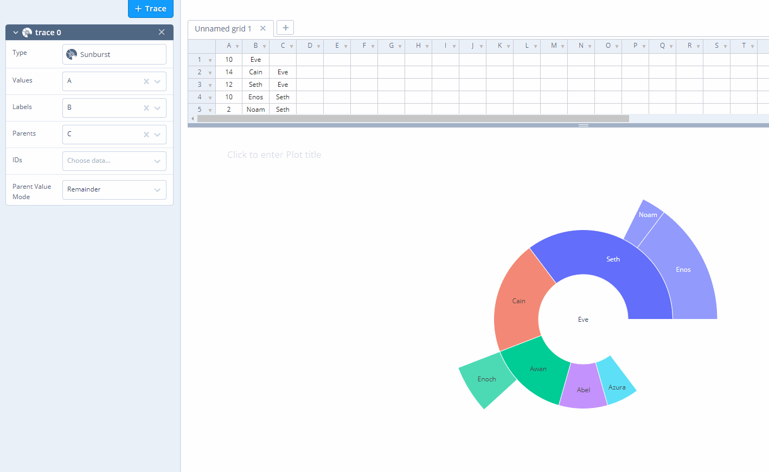
Task: Click the Cain sunburst segment
Action: point(518,301)
